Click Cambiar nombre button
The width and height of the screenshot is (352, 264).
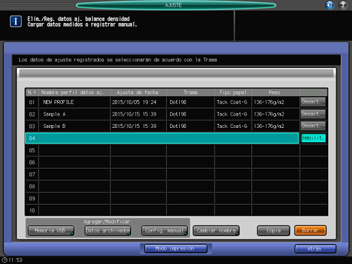[216, 231]
